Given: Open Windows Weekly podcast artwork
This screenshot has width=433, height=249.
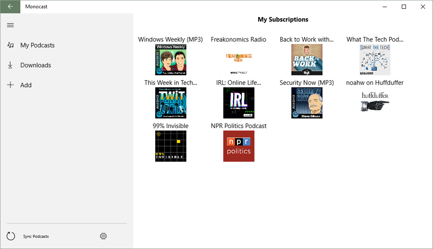Looking at the screenshot, I should (x=171, y=59).
